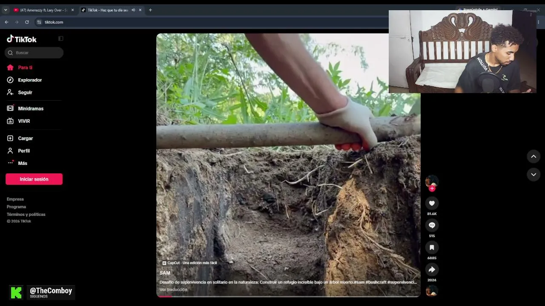Viewport: 545px width, 306px height.
Task: Reload the tiktok.com page
Action: pos(27,22)
